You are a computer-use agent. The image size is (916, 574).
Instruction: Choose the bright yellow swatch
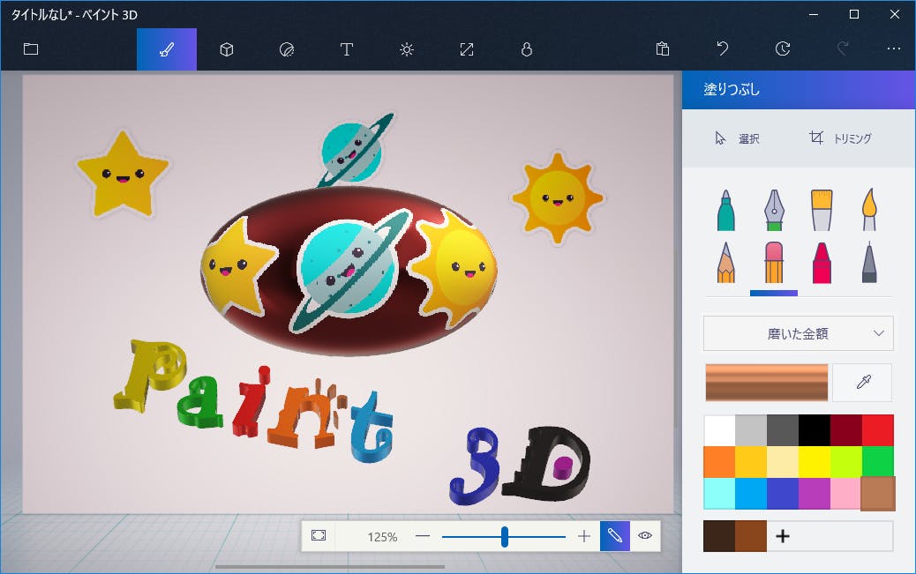pyautogui.click(x=815, y=462)
